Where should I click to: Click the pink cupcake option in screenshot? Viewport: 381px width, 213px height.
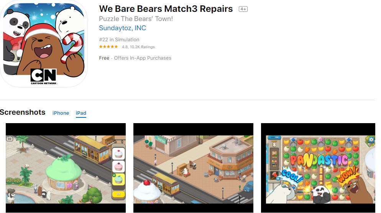click(x=118, y=166)
